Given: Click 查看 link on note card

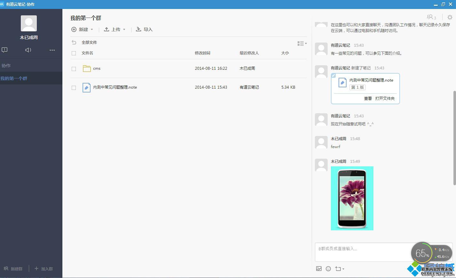Looking at the screenshot, I should tap(368, 99).
